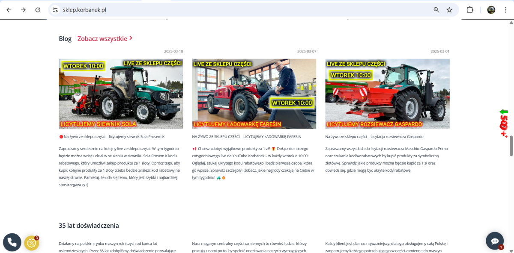Click the date 2025-03-07
Screen dimensions: 514x253
pos(307,51)
